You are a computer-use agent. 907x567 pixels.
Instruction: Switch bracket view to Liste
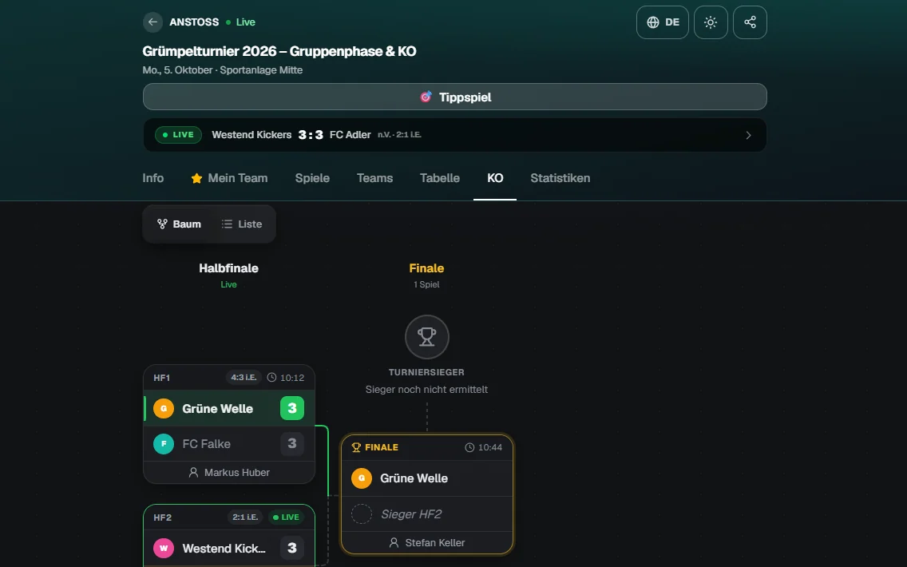point(242,224)
